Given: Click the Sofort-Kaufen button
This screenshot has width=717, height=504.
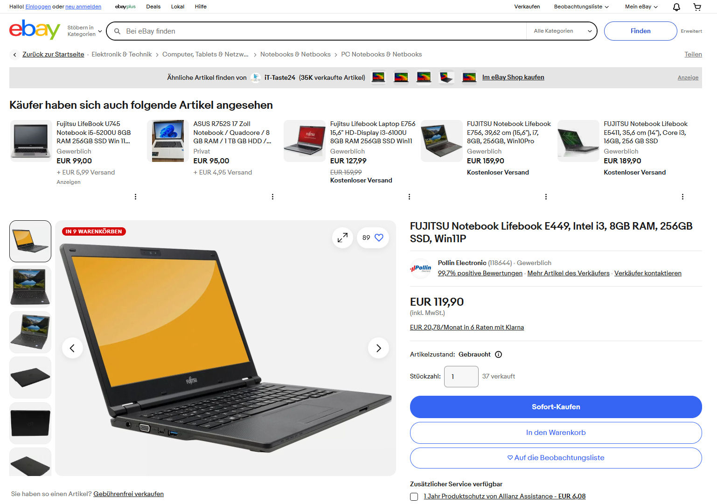Looking at the screenshot, I should point(556,407).
